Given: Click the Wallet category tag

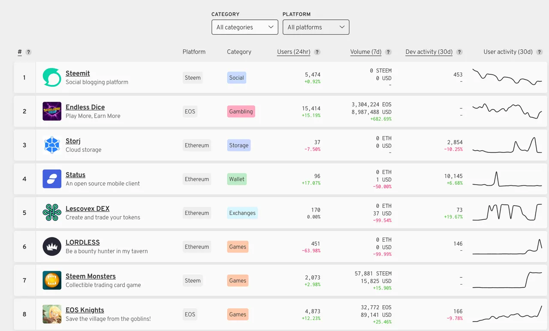Looking at the screenshot, I should (237, 179).
